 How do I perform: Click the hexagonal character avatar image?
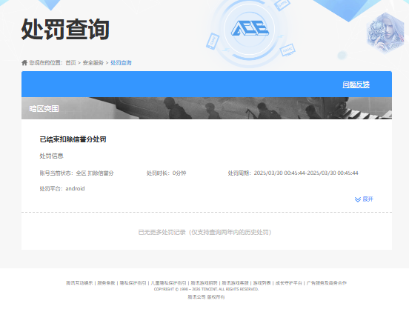(385, 33)
